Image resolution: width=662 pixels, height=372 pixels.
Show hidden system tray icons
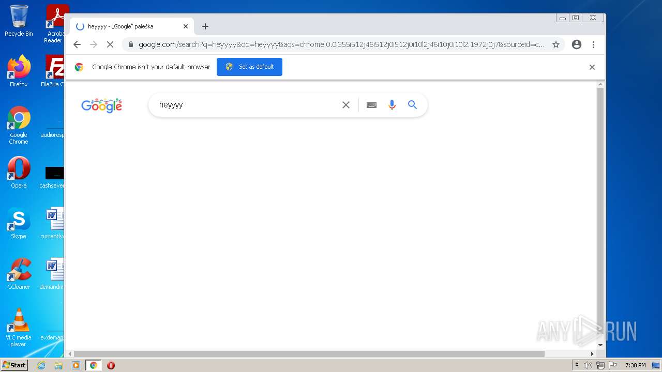pos(577,365)
